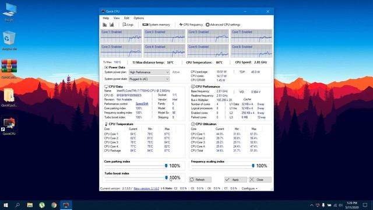This screenshot has height=210, width=373.
Task: Click the Core parking index slider handle
Action: (x=166, y=166)
